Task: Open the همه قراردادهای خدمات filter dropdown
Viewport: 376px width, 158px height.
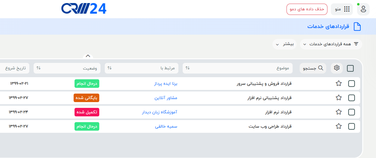Action: pos(331,44)
